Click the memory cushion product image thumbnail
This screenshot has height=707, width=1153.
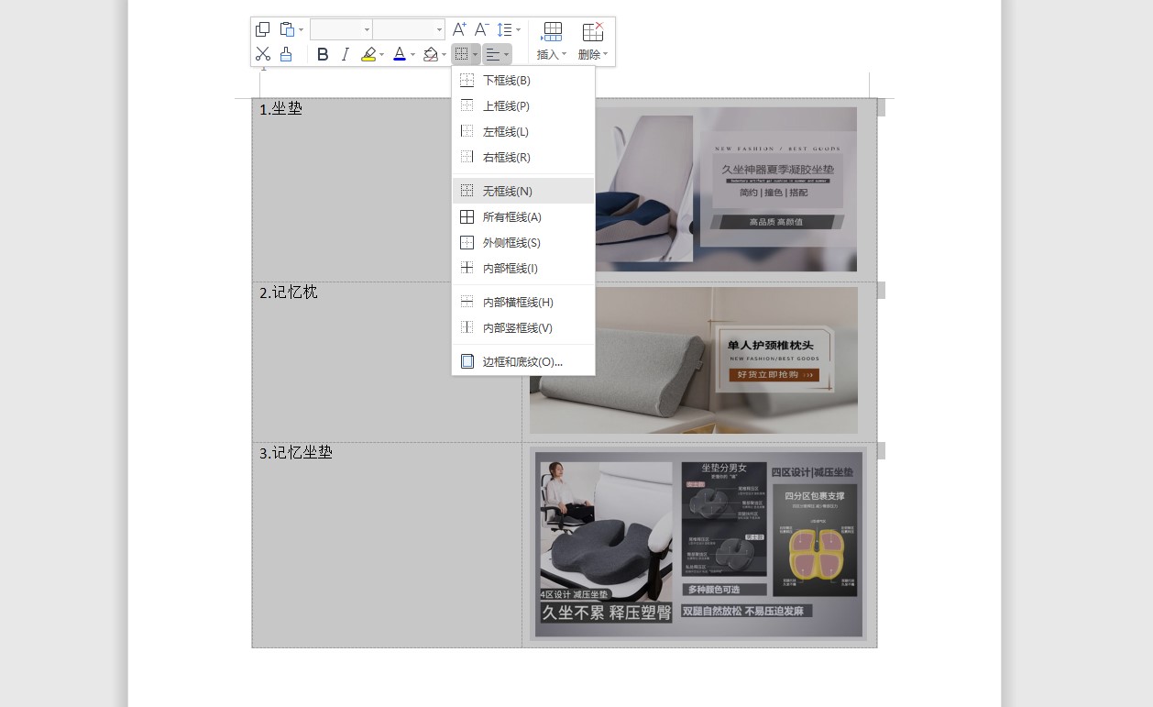tap(699, 543)
